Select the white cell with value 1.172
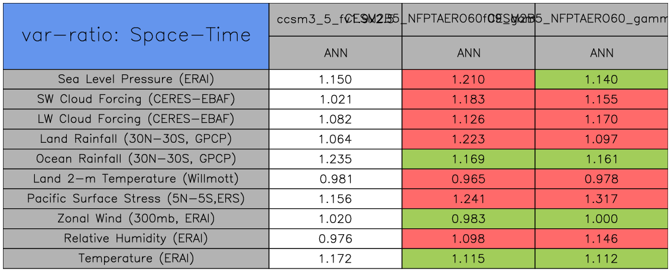Viewport: 671px width, 272px height. [335, 258]
